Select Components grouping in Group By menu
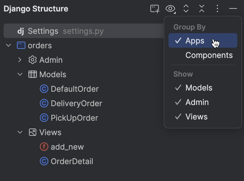244x181 pixels. tap(209, 55)
